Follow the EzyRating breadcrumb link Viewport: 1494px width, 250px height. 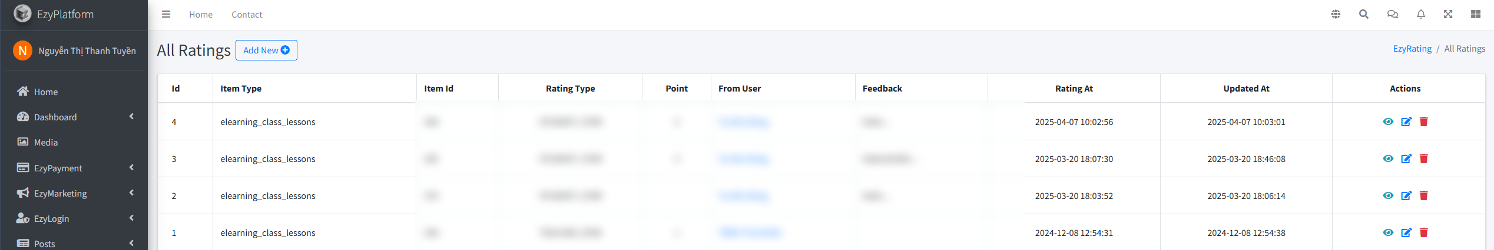click(x=1412, y=49)
